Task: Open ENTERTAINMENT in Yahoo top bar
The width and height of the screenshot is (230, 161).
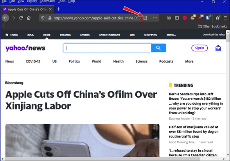Action: click(x=110, y=35)
